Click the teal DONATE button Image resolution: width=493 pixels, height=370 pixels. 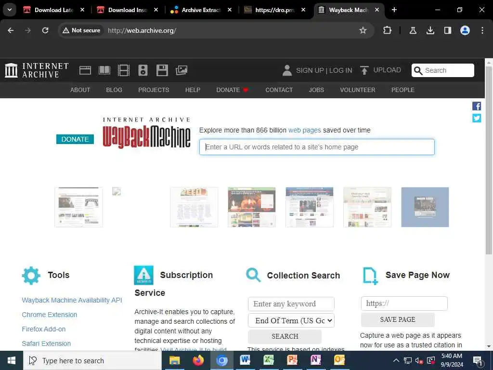pyautogui.click(x=75, y=139)
